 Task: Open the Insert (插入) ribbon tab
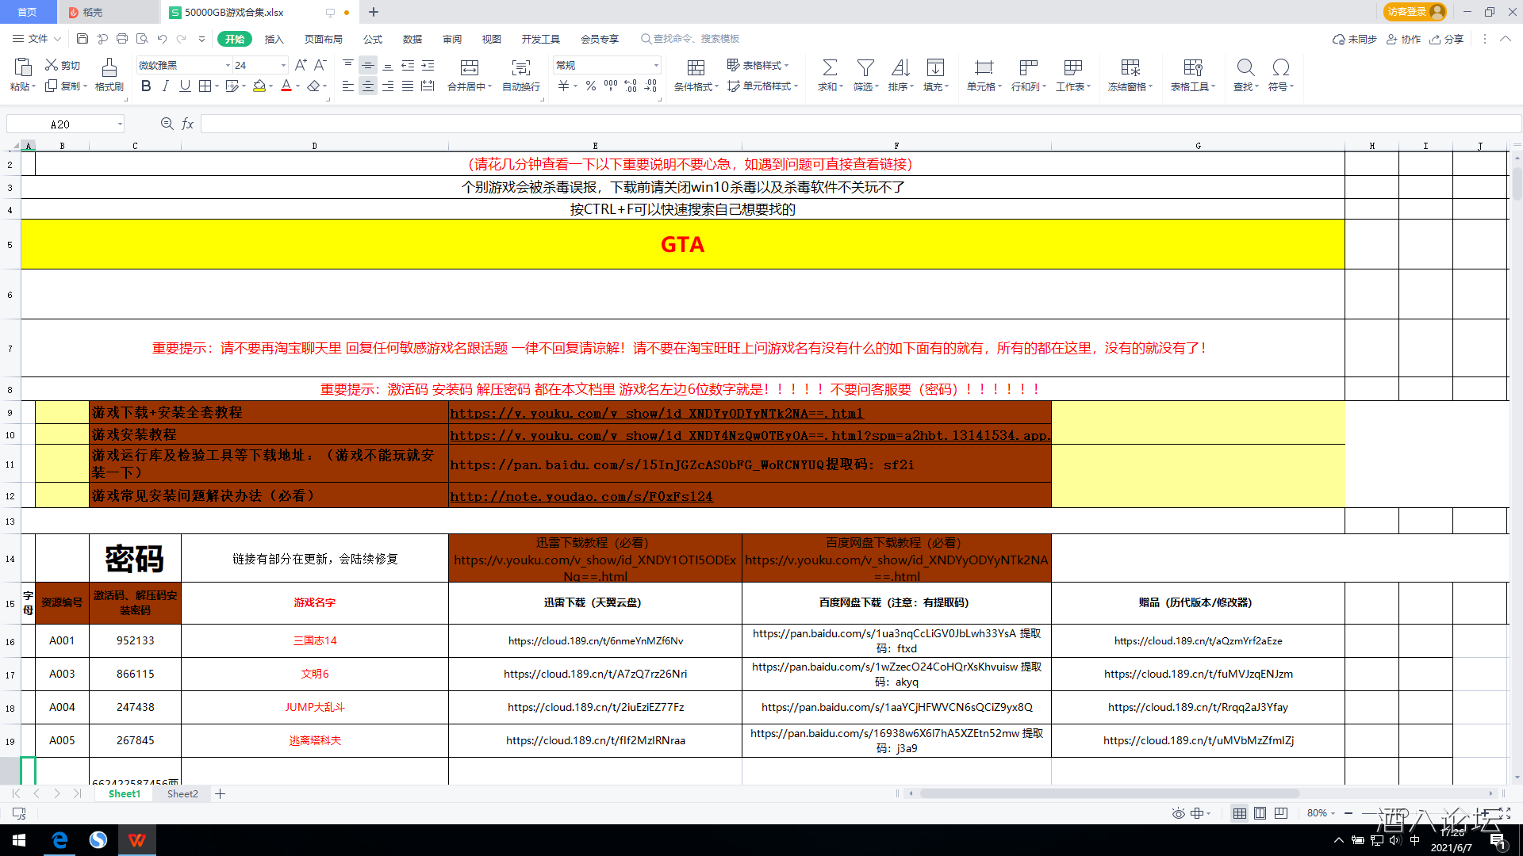[x=274, y=39]
